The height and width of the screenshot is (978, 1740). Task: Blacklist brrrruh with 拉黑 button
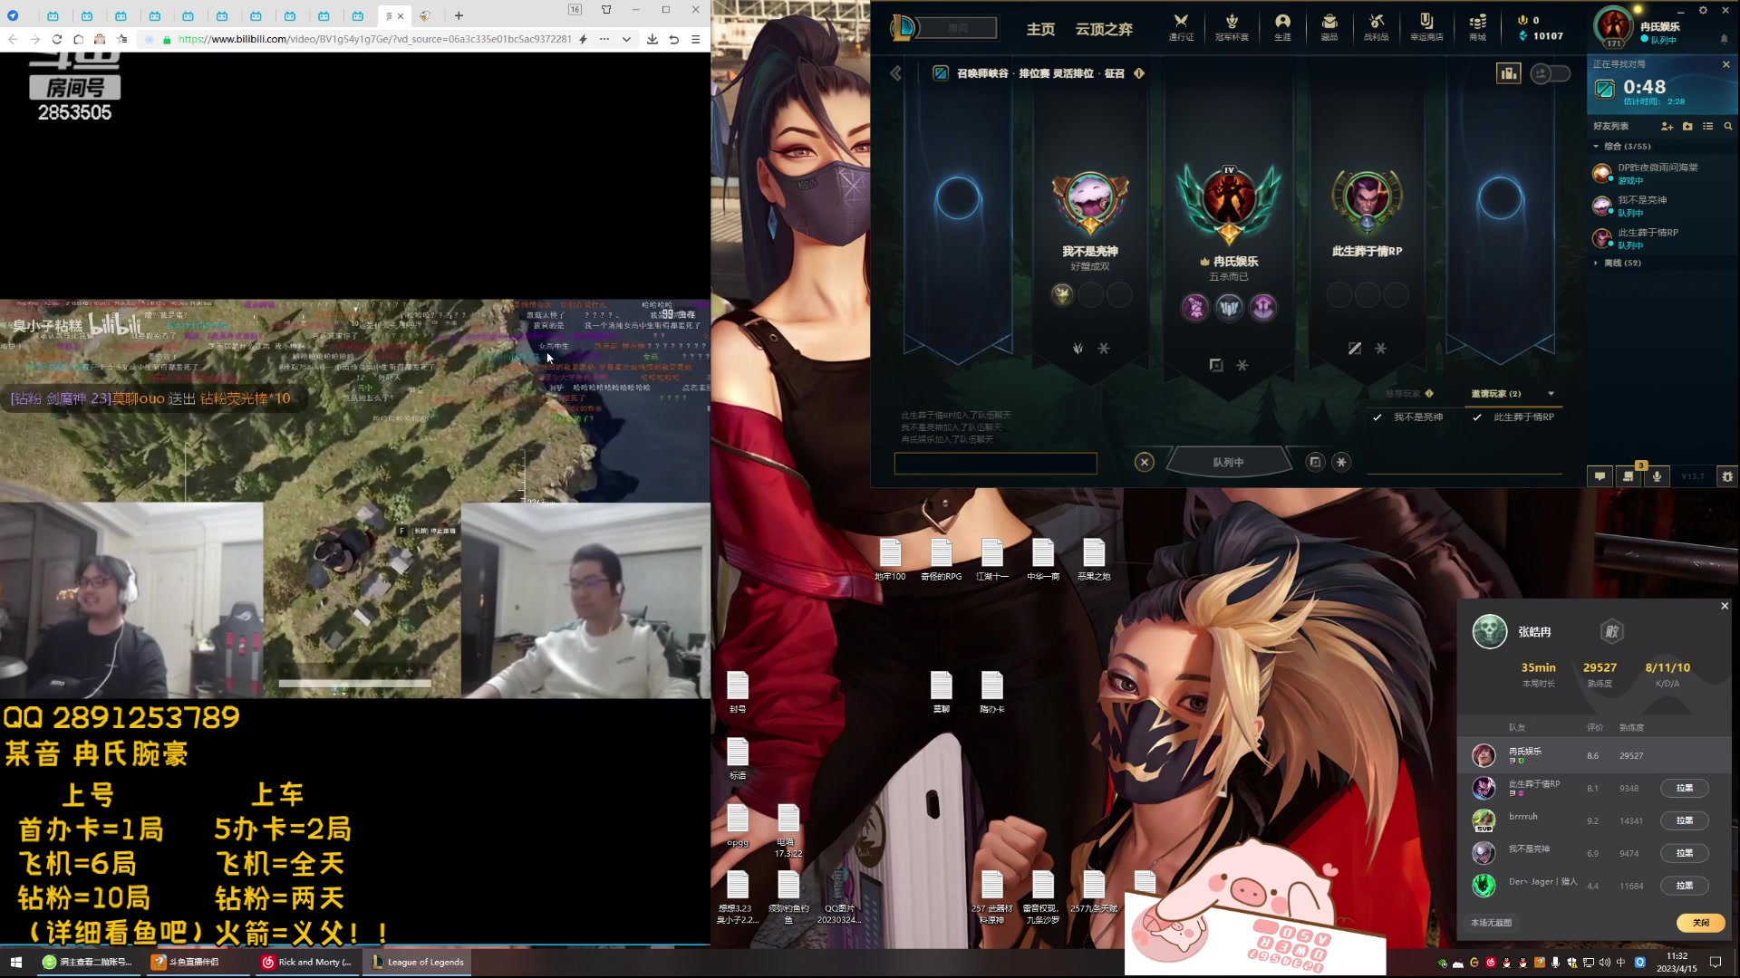(x=1684, y=820)
